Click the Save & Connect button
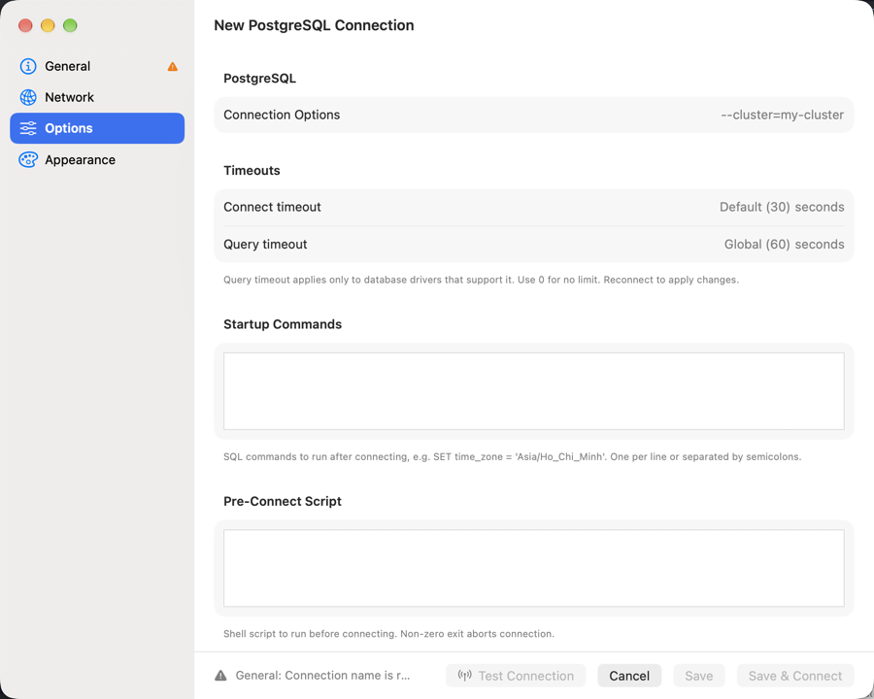Viewport: 874px width, 699px height. [x=795, y=676]
